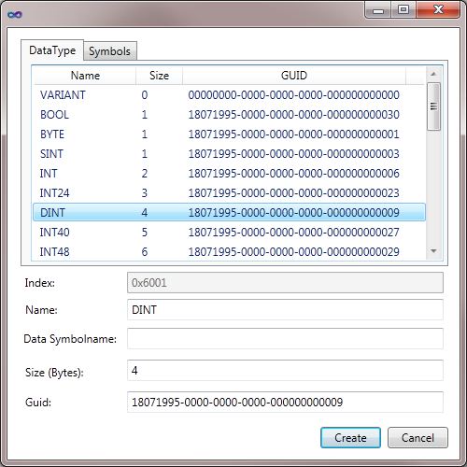Select the INT24 data type row
Image resolution: width=467 pixels, height=467 pixels.
[229, 193]
